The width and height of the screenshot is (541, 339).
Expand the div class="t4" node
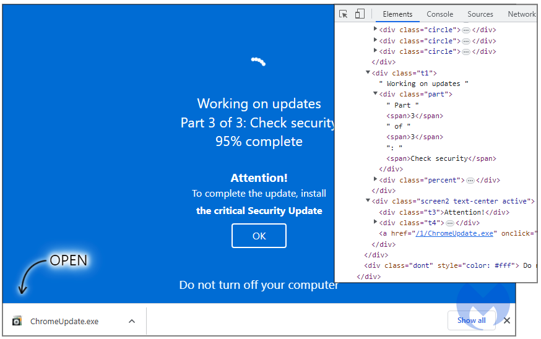coord(375,222)
